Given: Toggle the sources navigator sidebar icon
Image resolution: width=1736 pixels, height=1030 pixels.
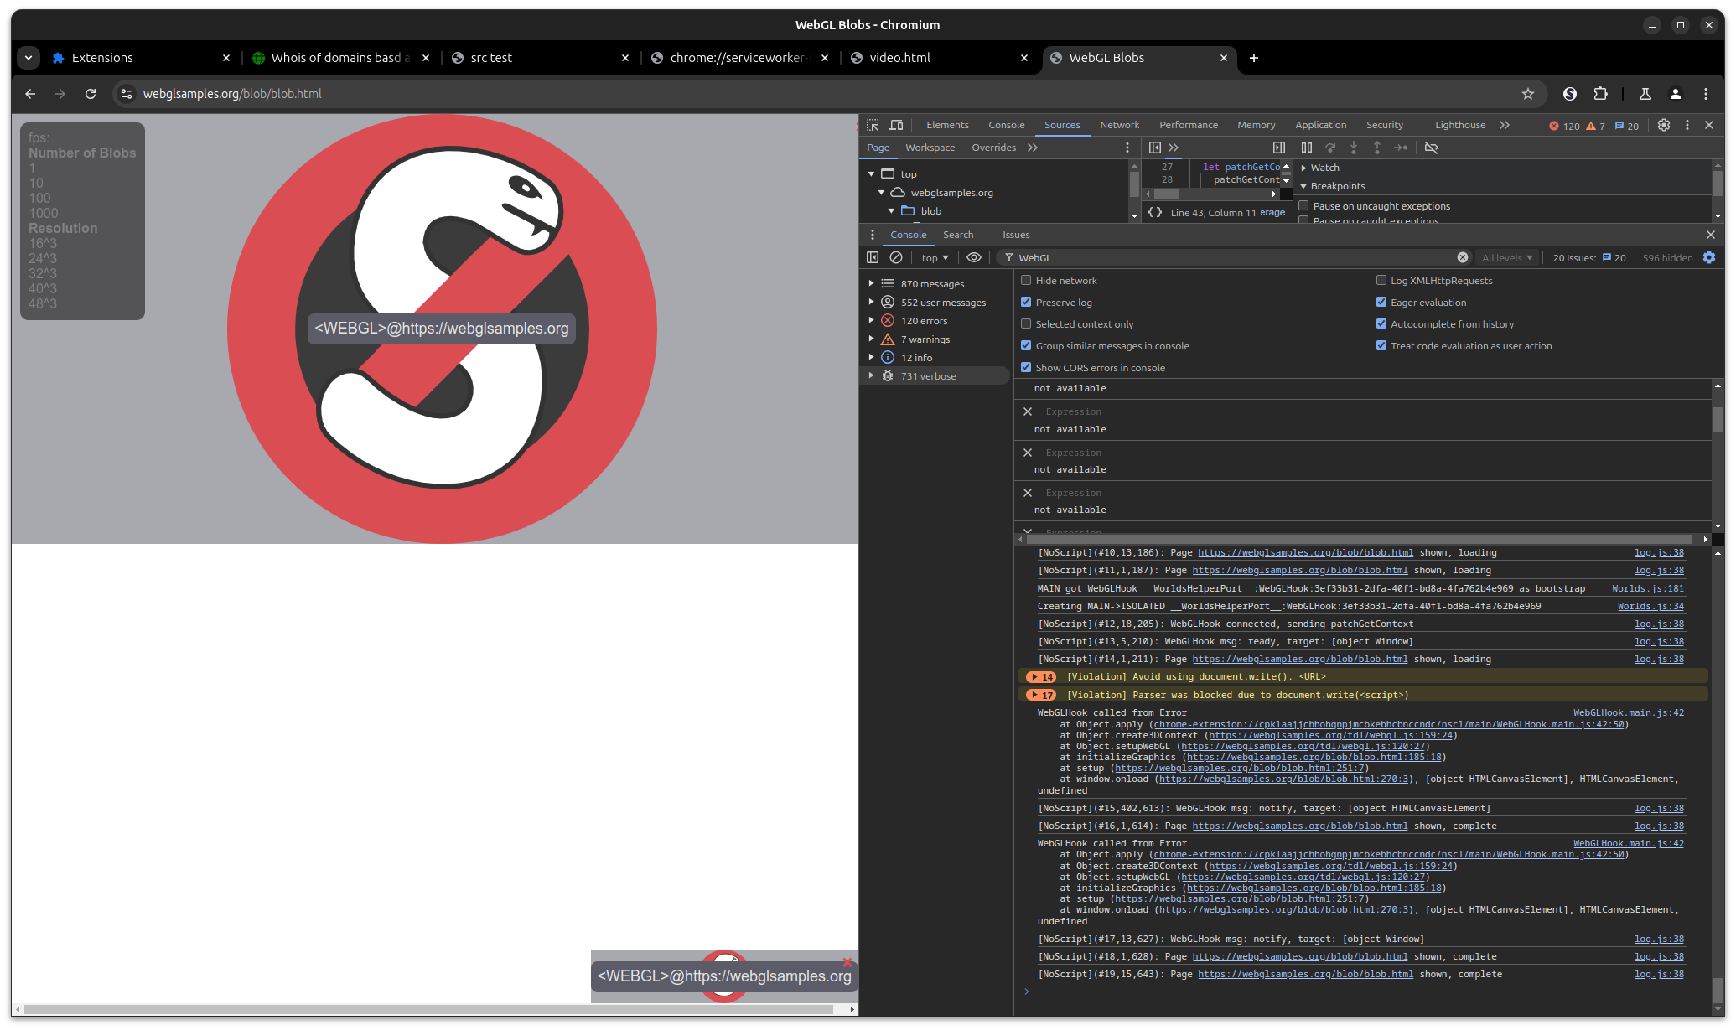Looking at the screenshot, I should point(1155,148).
